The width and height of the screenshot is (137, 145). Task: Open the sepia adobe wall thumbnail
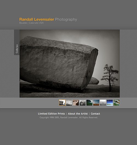pyautogui.click(x=76, y=103)
